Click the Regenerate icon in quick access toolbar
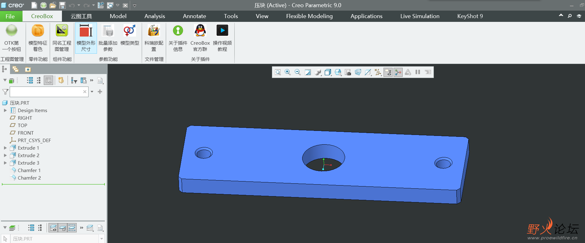585x243 pixels. pyautogui.click(x=101, y=5)
